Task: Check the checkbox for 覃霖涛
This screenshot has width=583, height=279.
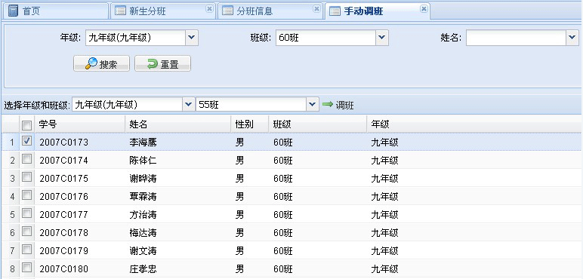Action: click(x=26, y=195)
